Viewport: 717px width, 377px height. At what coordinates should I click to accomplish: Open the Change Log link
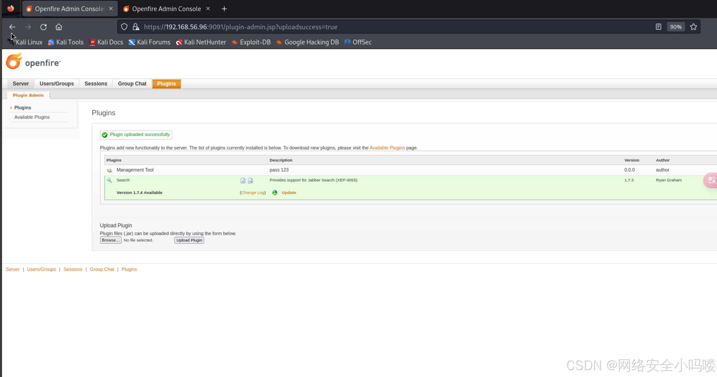253,193
